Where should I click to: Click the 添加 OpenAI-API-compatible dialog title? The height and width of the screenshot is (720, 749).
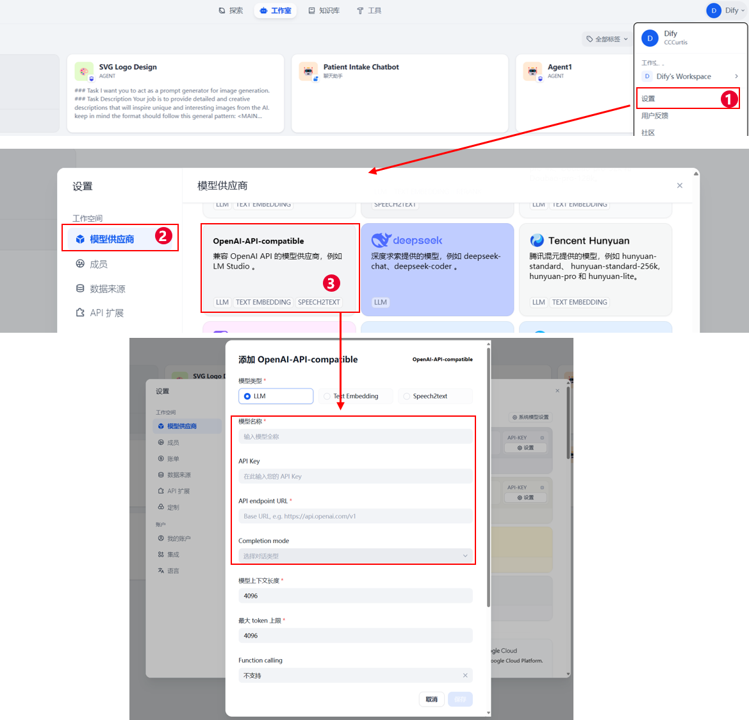click(x=298, y=360)
